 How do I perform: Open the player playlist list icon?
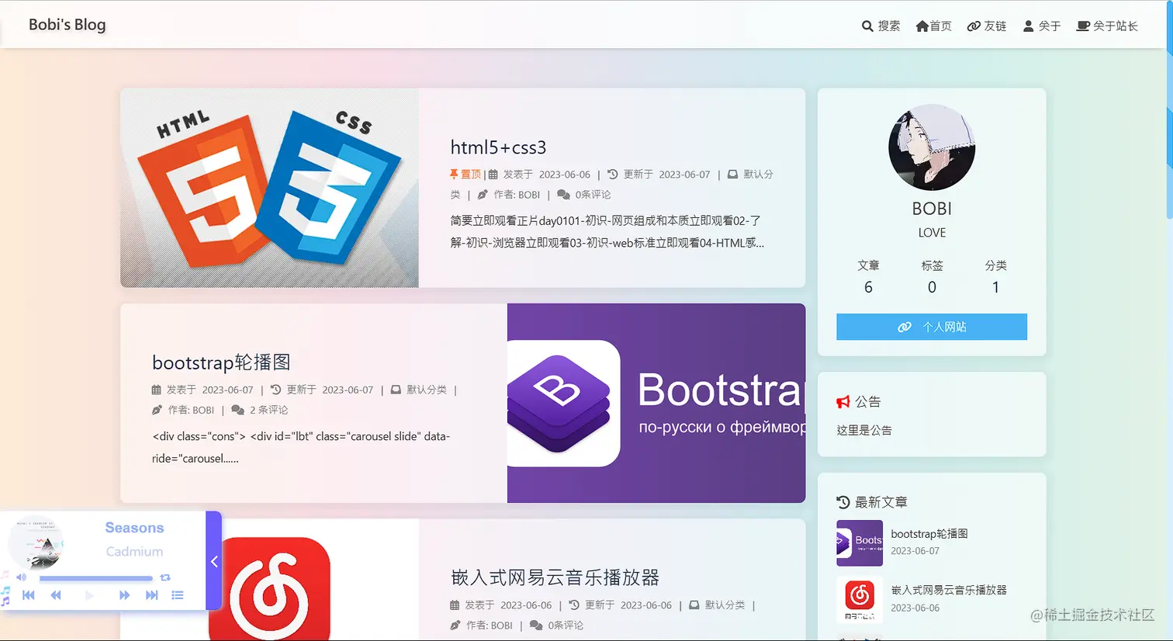[178, 595]
